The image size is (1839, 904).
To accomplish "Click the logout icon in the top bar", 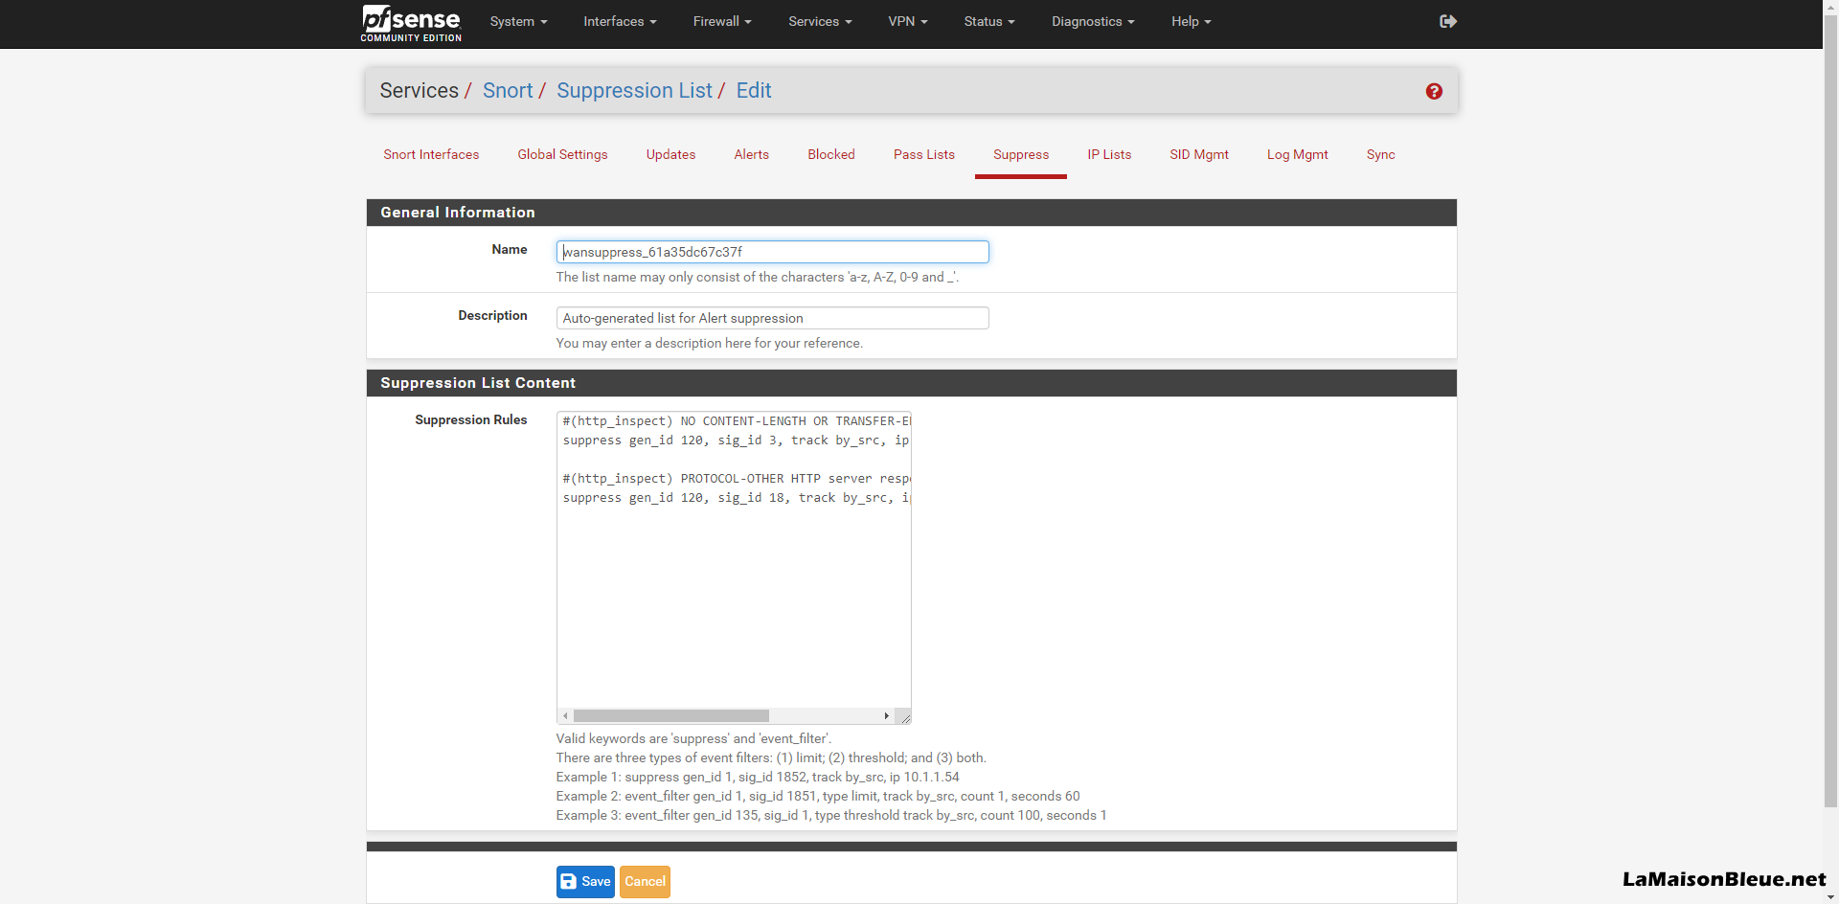I will point(1447,21).
